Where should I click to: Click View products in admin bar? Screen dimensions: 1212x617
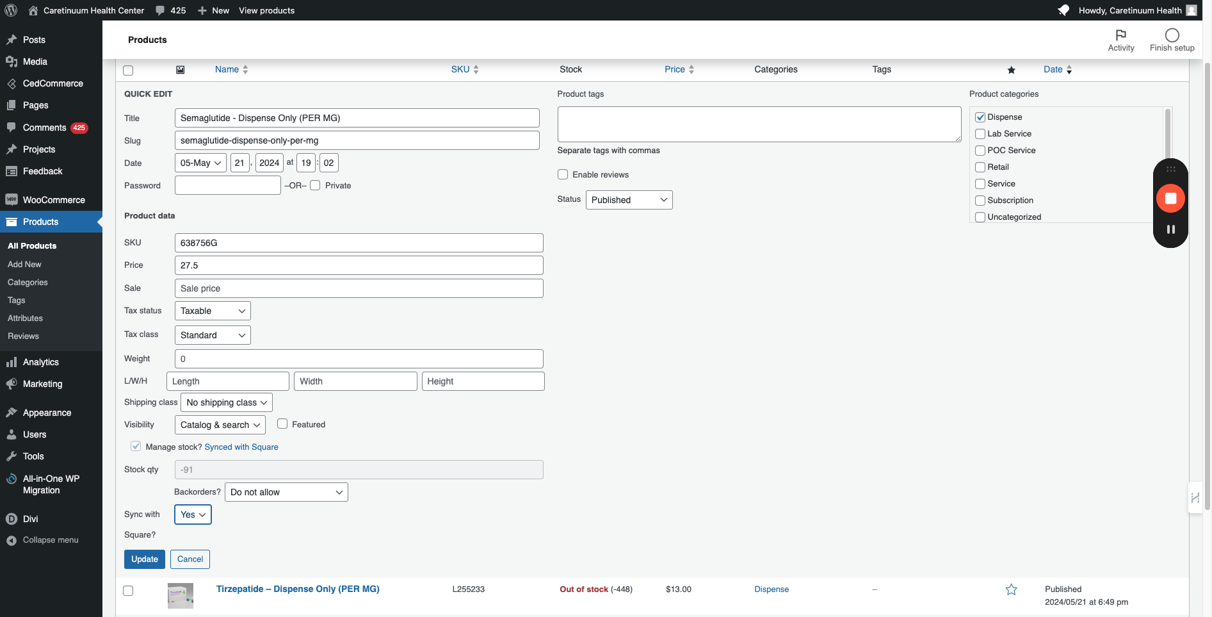(267, 10)
